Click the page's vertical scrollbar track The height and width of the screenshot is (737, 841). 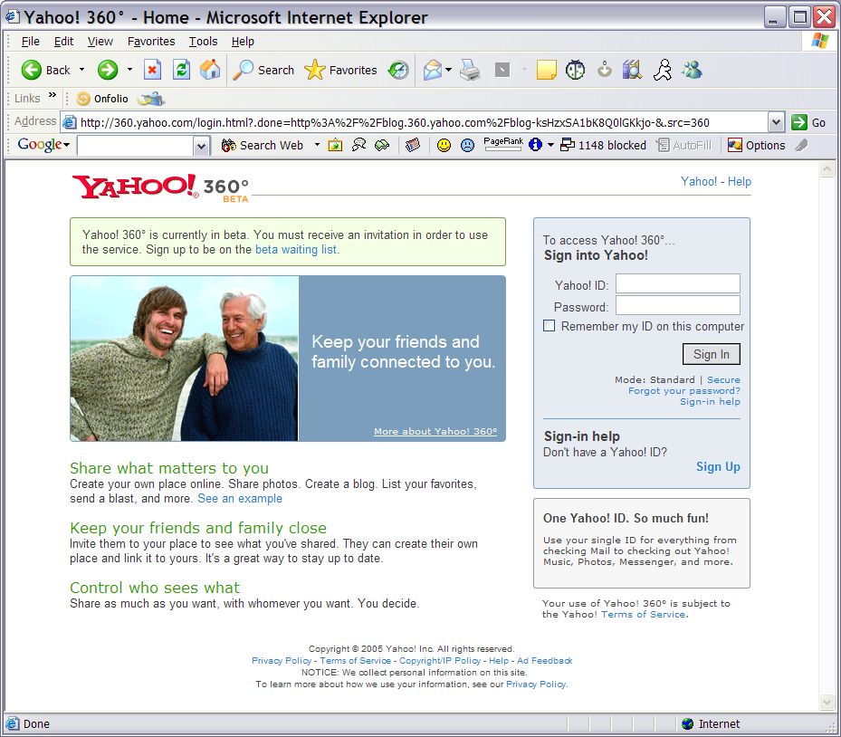coord(827,435)
